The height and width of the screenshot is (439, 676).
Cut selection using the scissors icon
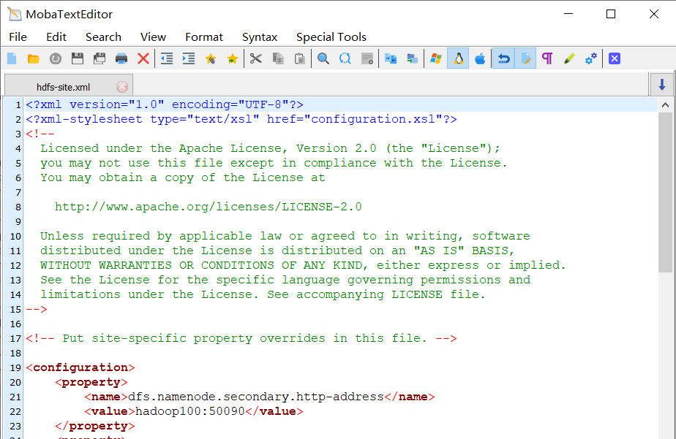tap(255, 58)
